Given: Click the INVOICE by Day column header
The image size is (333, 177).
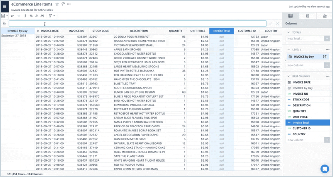Looking at the screenshot, I should [x=17, y=31].
